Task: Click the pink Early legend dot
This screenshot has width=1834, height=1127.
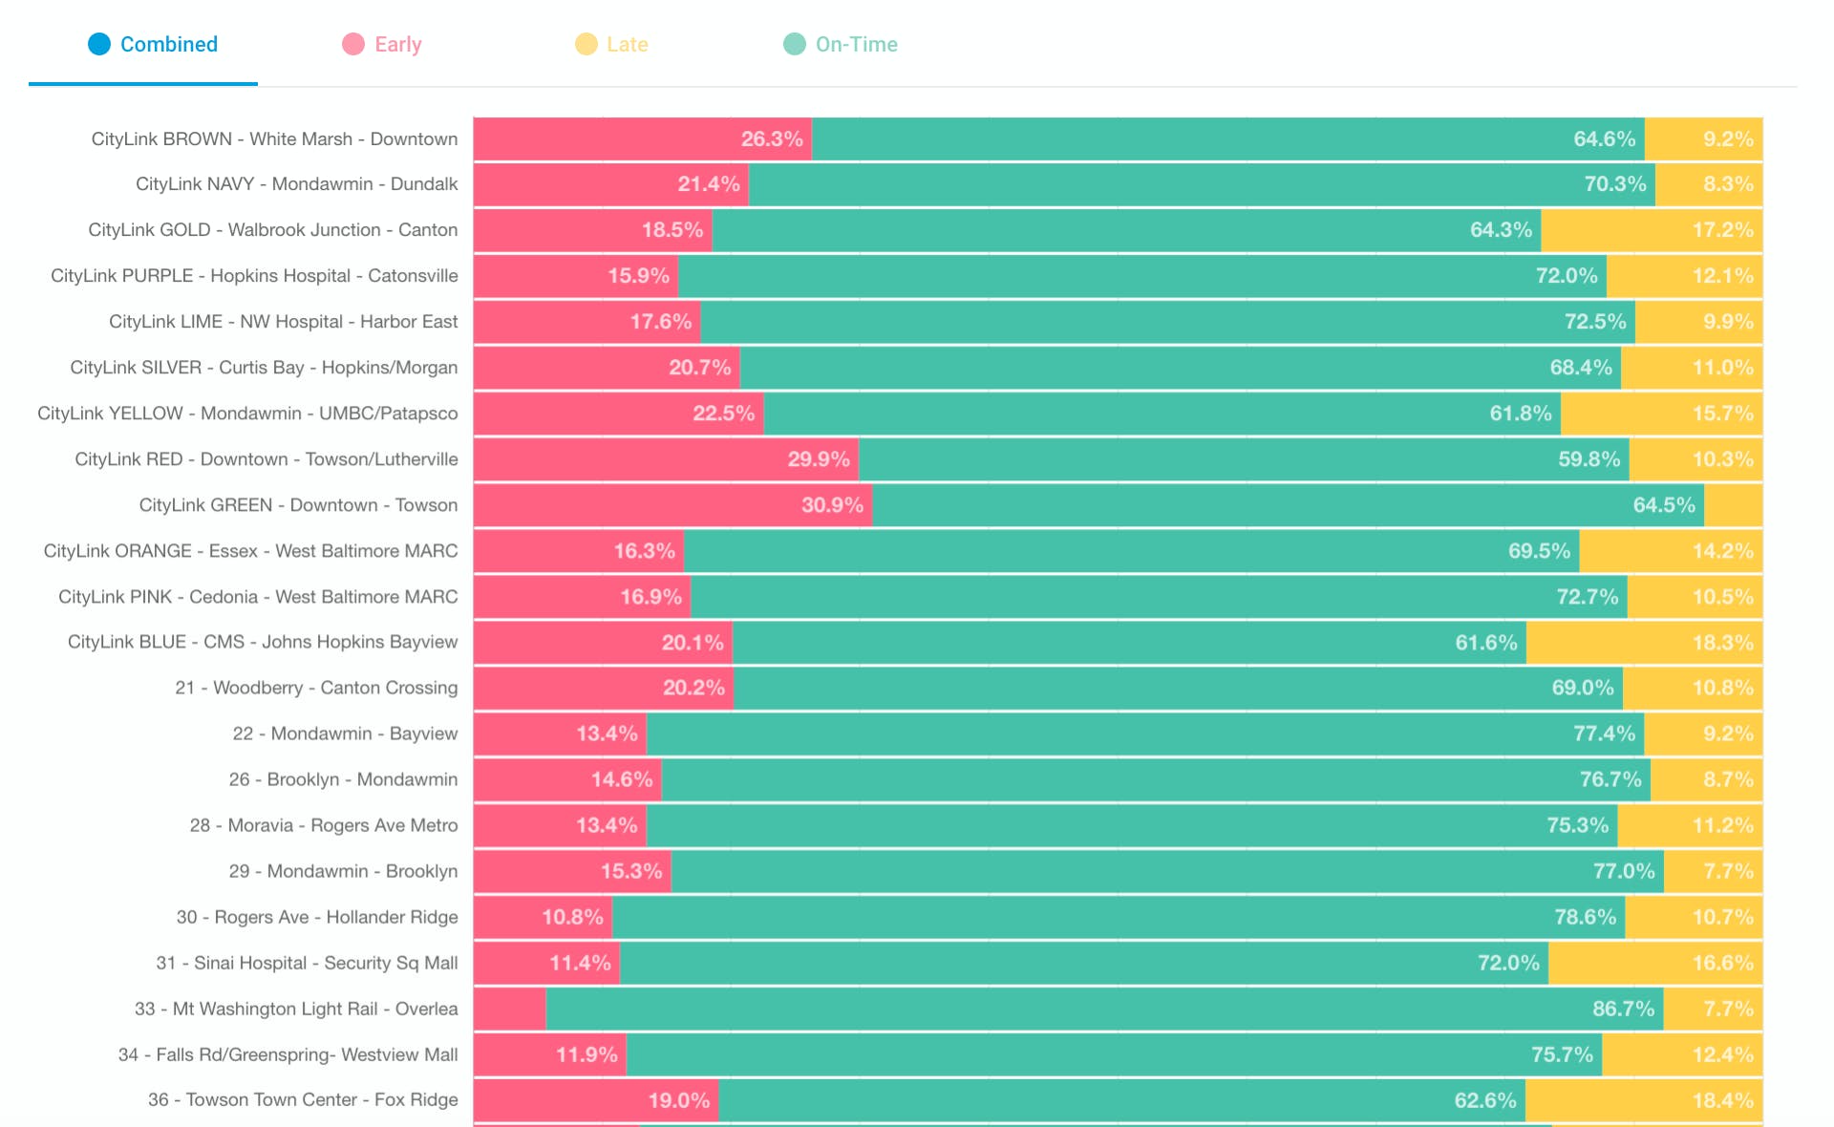Action: [x=353, y=44]
